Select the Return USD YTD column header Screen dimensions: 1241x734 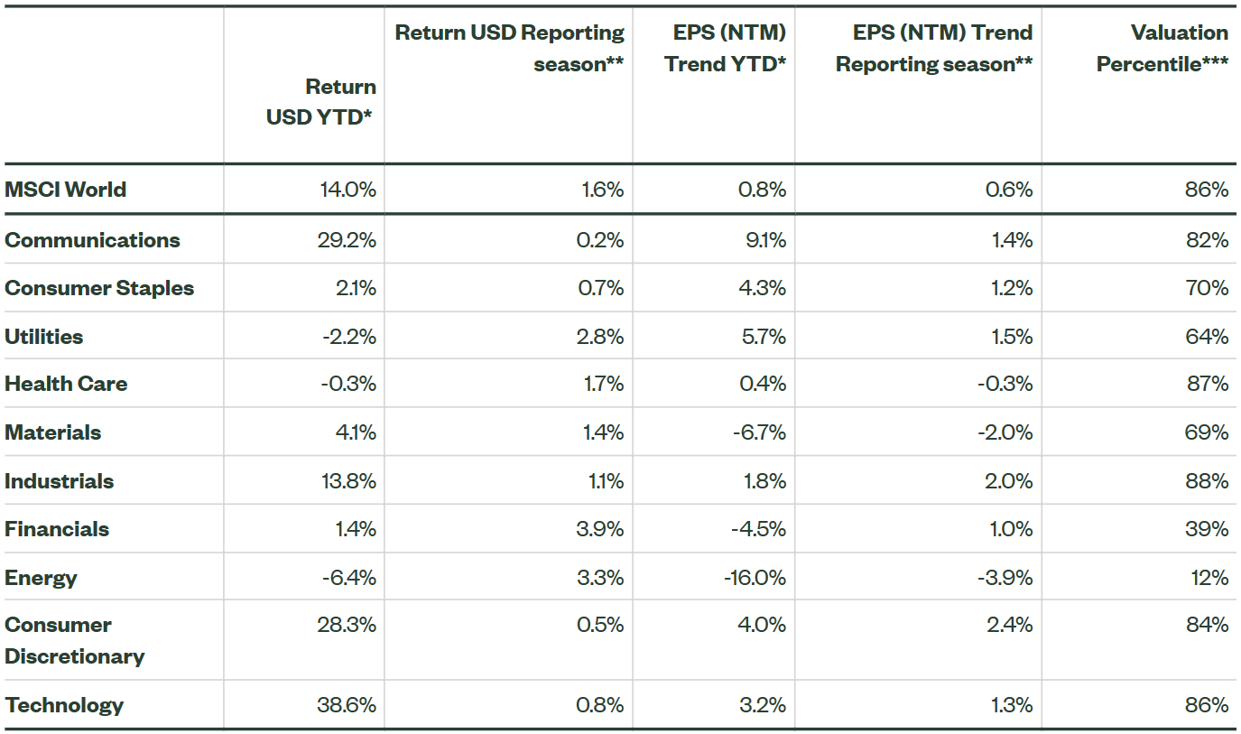[x=321, y=102]
